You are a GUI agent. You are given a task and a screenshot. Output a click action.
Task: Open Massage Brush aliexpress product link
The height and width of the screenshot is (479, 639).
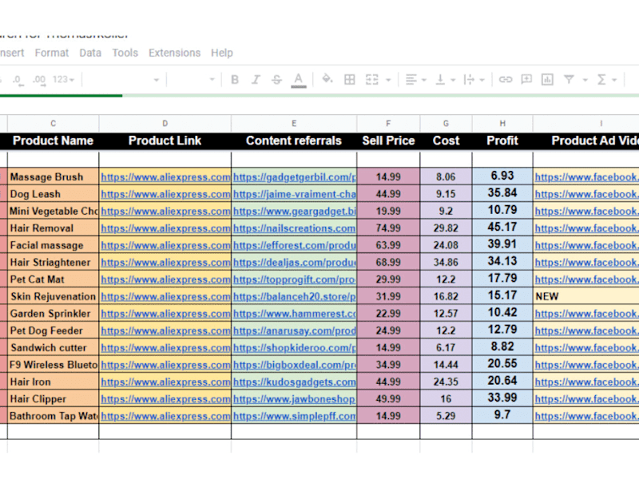click(x=165, y=177)
